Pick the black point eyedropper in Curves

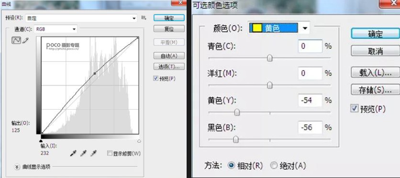pyautogui.click(x=73, y=153)
